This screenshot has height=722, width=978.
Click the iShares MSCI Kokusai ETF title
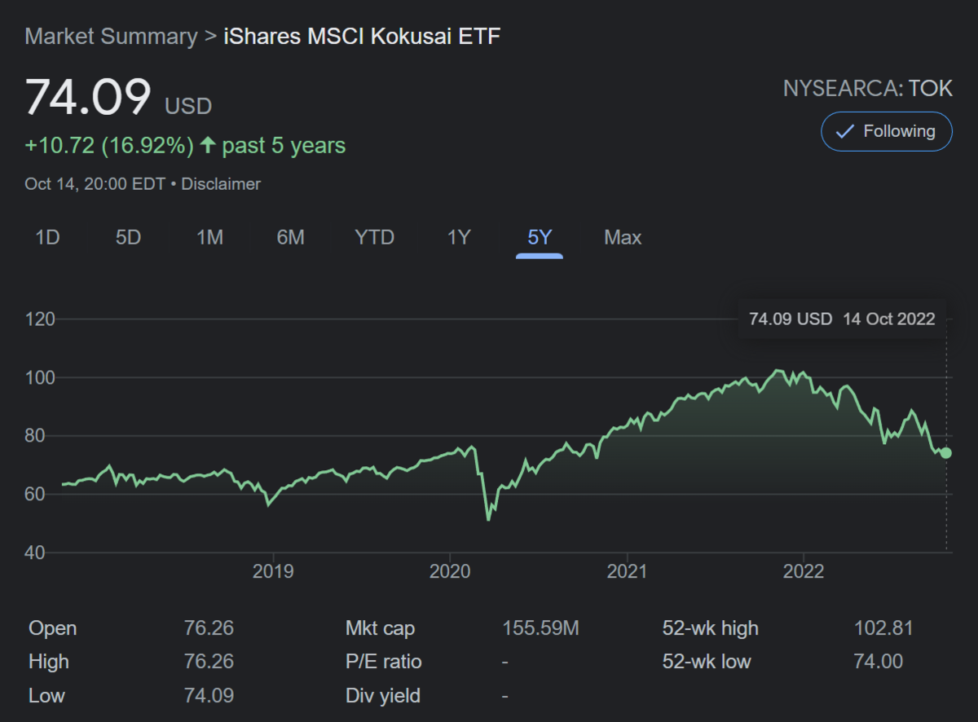[x=362, y=37]
